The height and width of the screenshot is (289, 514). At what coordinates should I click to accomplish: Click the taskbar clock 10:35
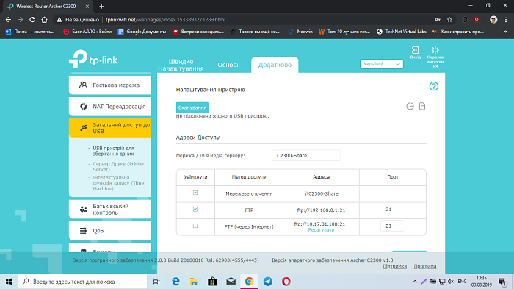pyautogui.click(x=482, y=282)
